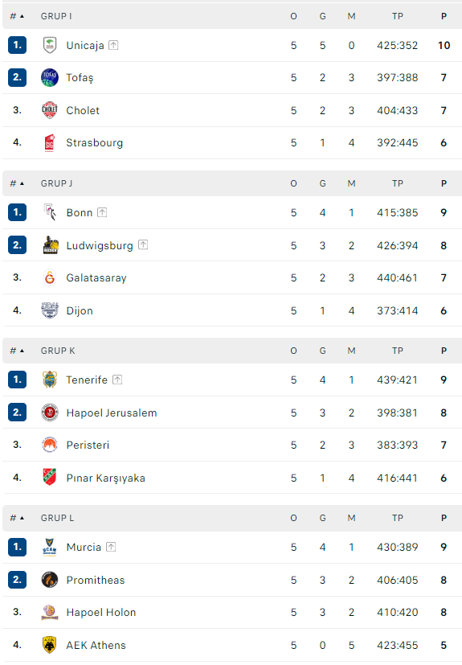Sort Grup K by the P column
Viewport: 462px width, 665px height.
click(x=444, y=351)
